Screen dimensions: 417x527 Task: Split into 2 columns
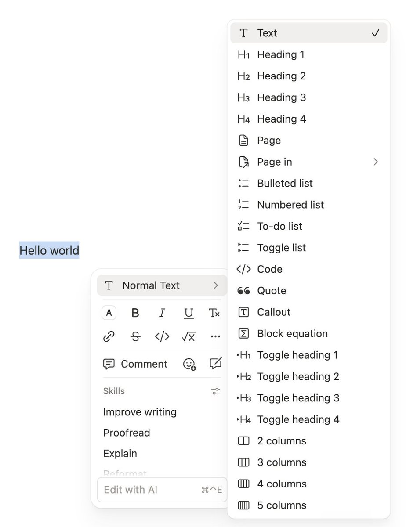click(x=309, y=441)
